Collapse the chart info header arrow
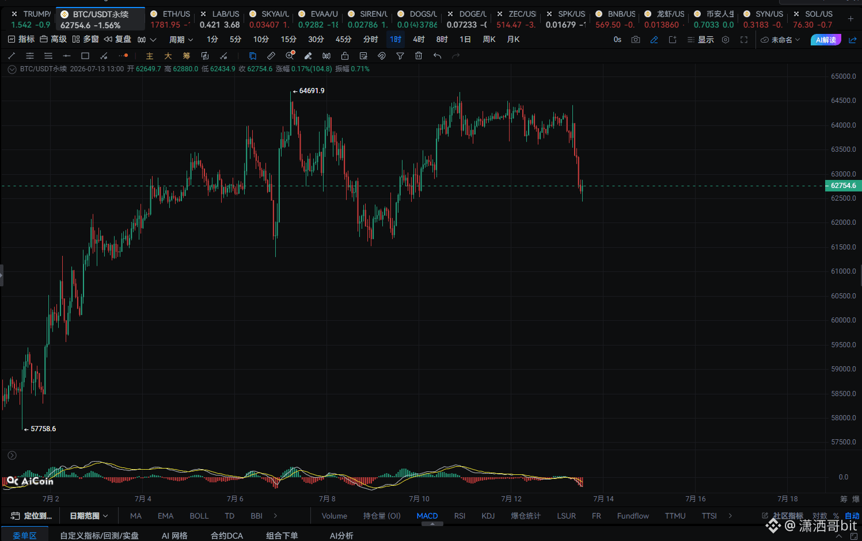 [12, 69]
